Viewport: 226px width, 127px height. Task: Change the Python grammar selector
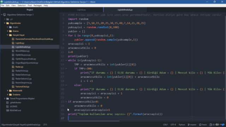pyautogui.click(x=182, y=125)
